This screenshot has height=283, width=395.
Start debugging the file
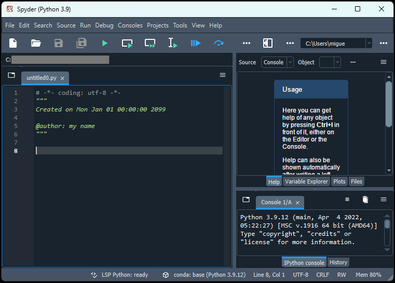pyautogui.click(x=196, y=43)
